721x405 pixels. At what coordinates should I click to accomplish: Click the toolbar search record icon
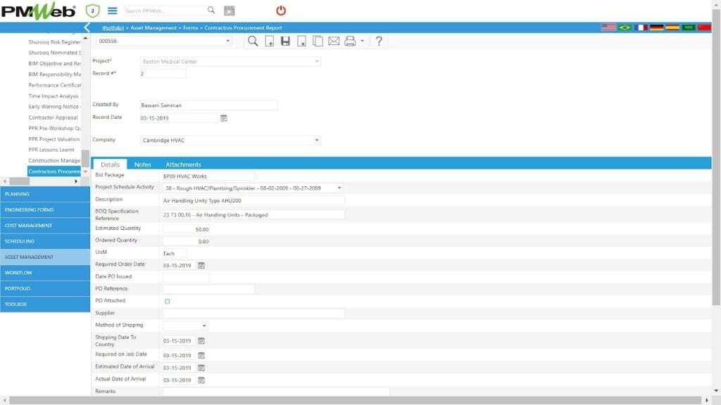tap(253, 41)
